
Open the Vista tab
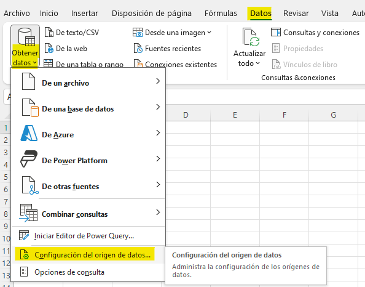pos(329,14)
